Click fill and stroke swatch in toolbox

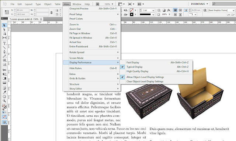(x=4, y=106)
